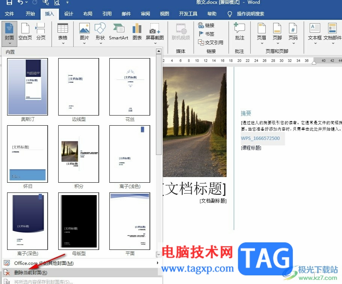Click the 将所选内容保存到封面库 option

[x=81, y=282]
